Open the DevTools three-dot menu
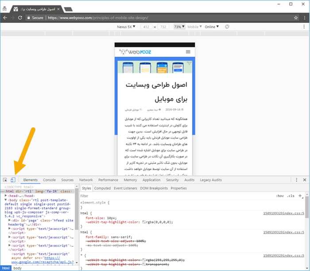Viewport: 310px width, 271px height. [x=296, y=180]
